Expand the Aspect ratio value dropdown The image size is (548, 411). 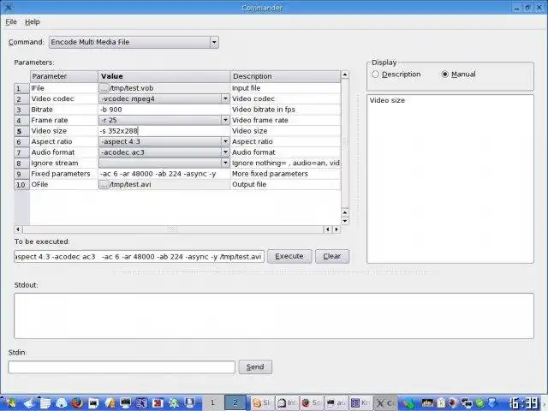[x=225, y=141]
